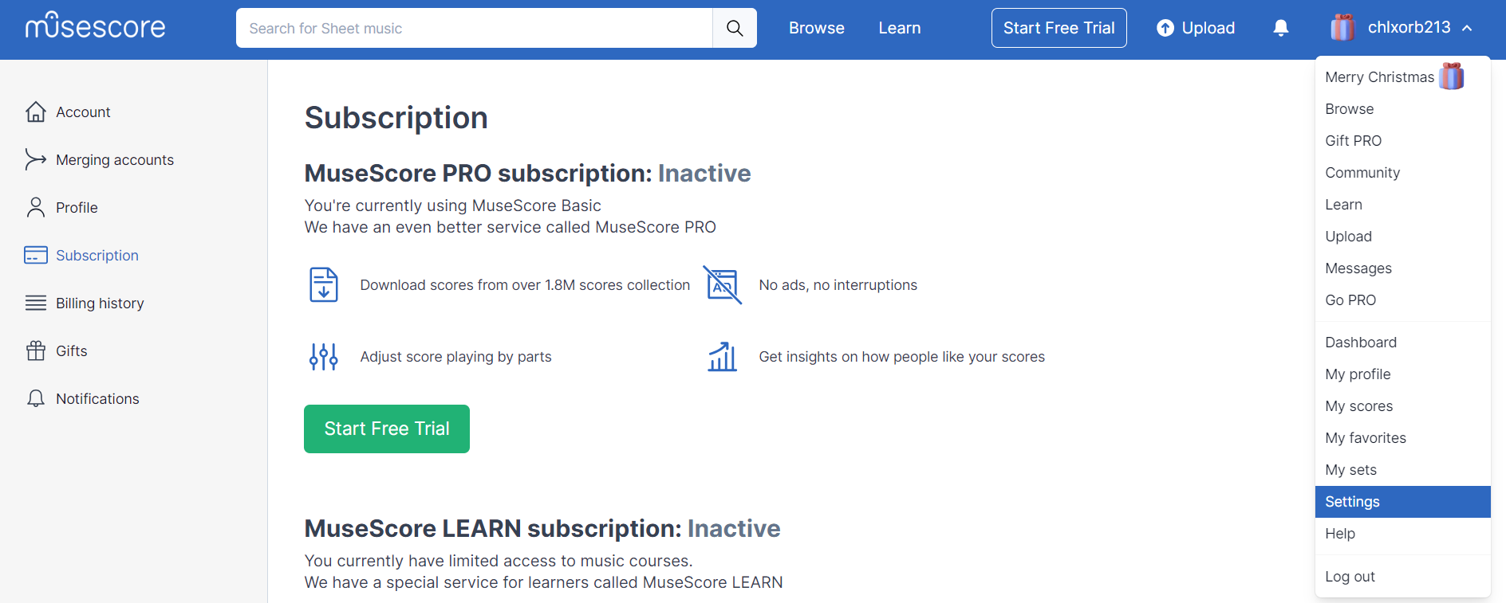The height and width of the screenshot is (603, 1506).
Task: Click the mixer sliders parts icon
Action: click(324, 356)
